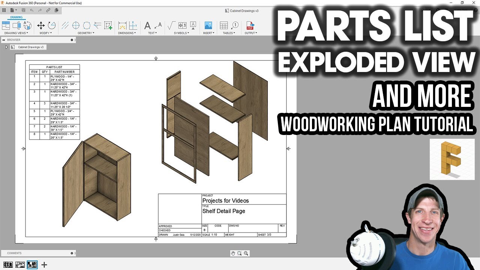Select the Base View tool
480x270 pixels.
6,25
